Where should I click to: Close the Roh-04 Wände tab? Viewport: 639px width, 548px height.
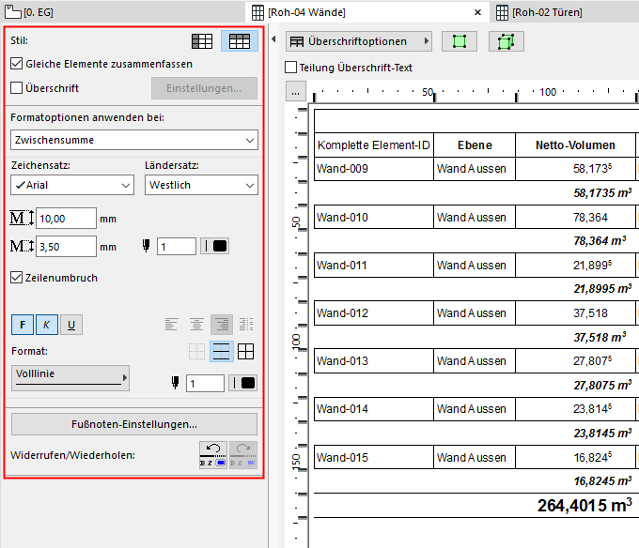point(477,12)
